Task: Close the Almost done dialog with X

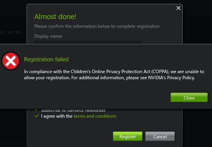Action: 179,8
